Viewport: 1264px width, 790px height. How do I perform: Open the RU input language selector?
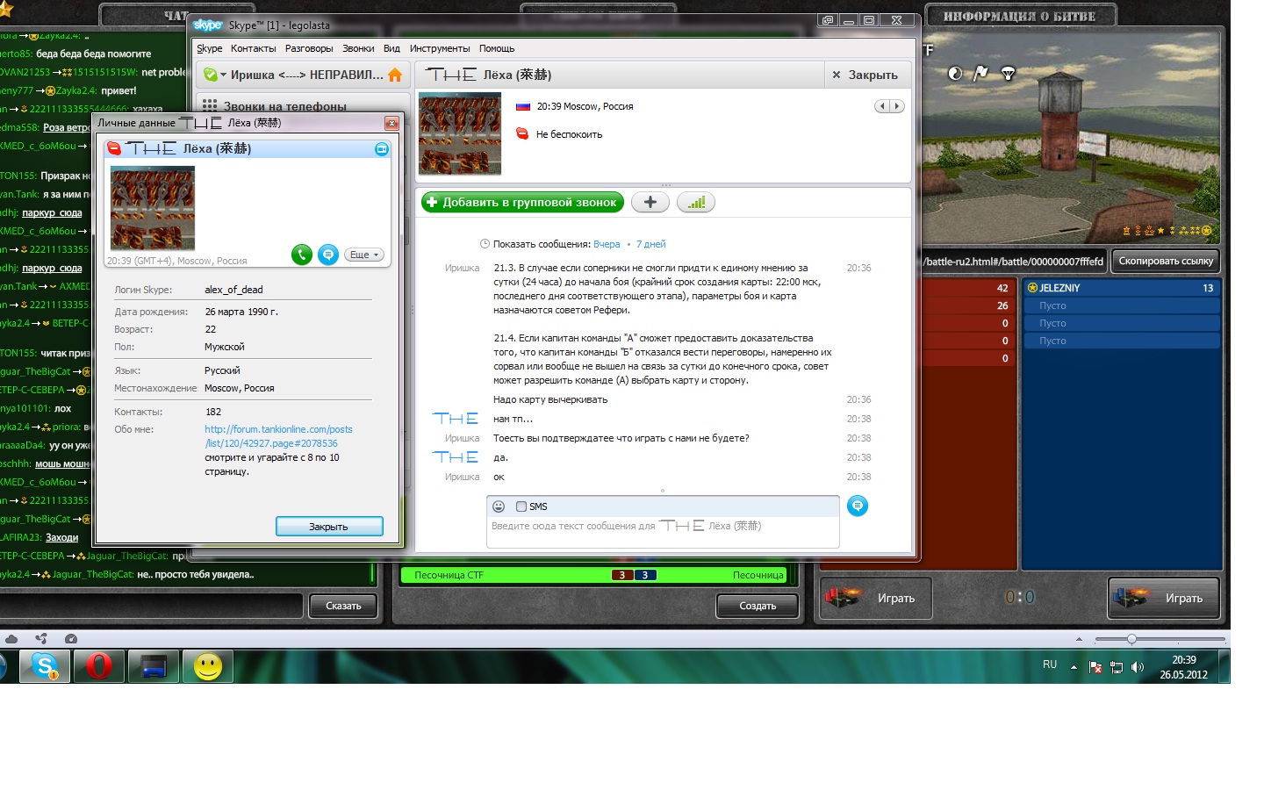coord(1050,664)
